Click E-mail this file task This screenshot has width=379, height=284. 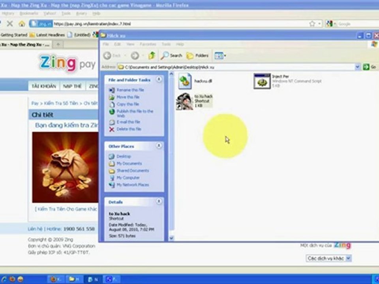pyautogui.click(x=128, y=122)
